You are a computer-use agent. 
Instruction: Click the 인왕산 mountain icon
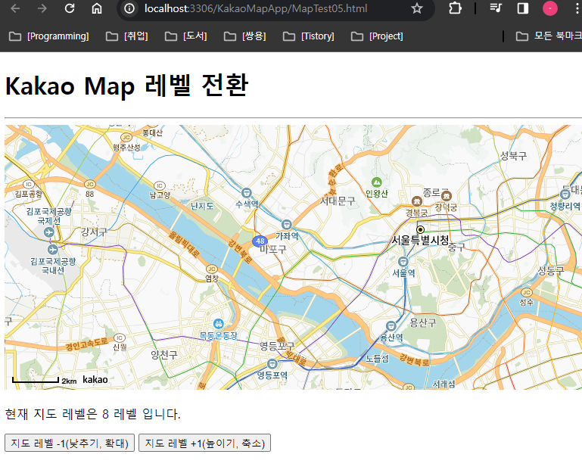[x=377, y=182]
